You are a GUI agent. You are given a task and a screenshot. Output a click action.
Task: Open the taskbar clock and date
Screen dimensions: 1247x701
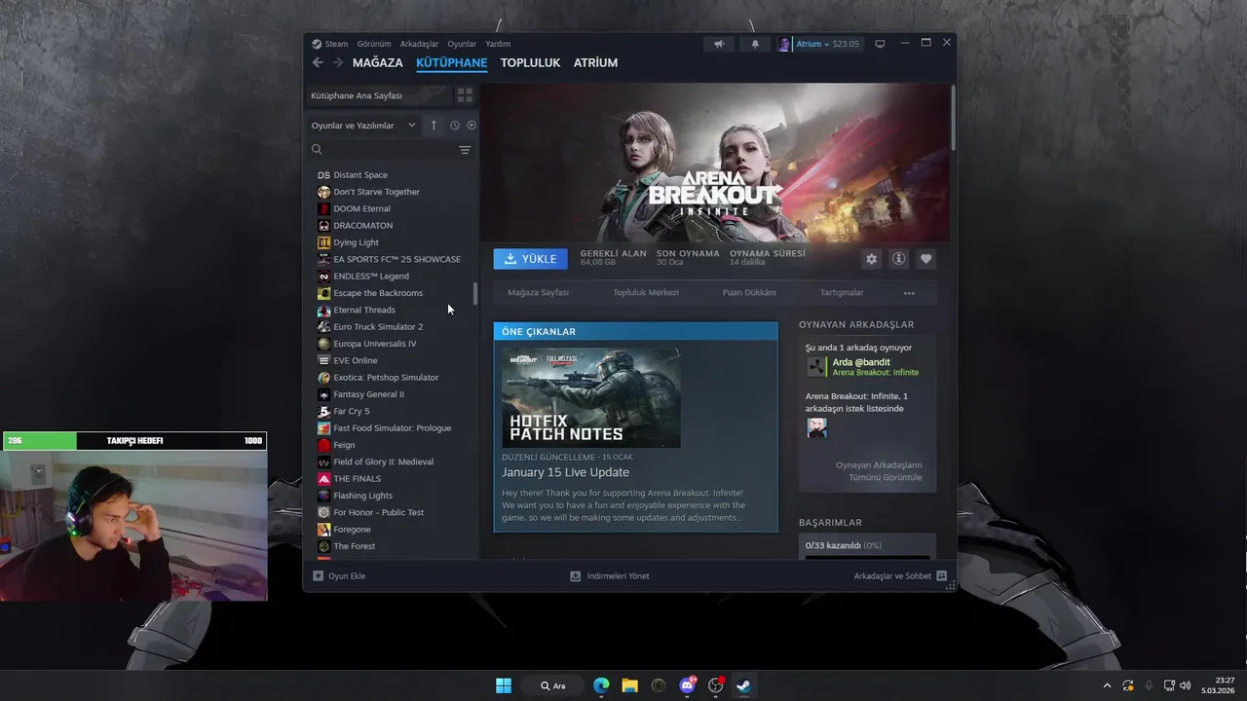click(x=1219, y=685)
